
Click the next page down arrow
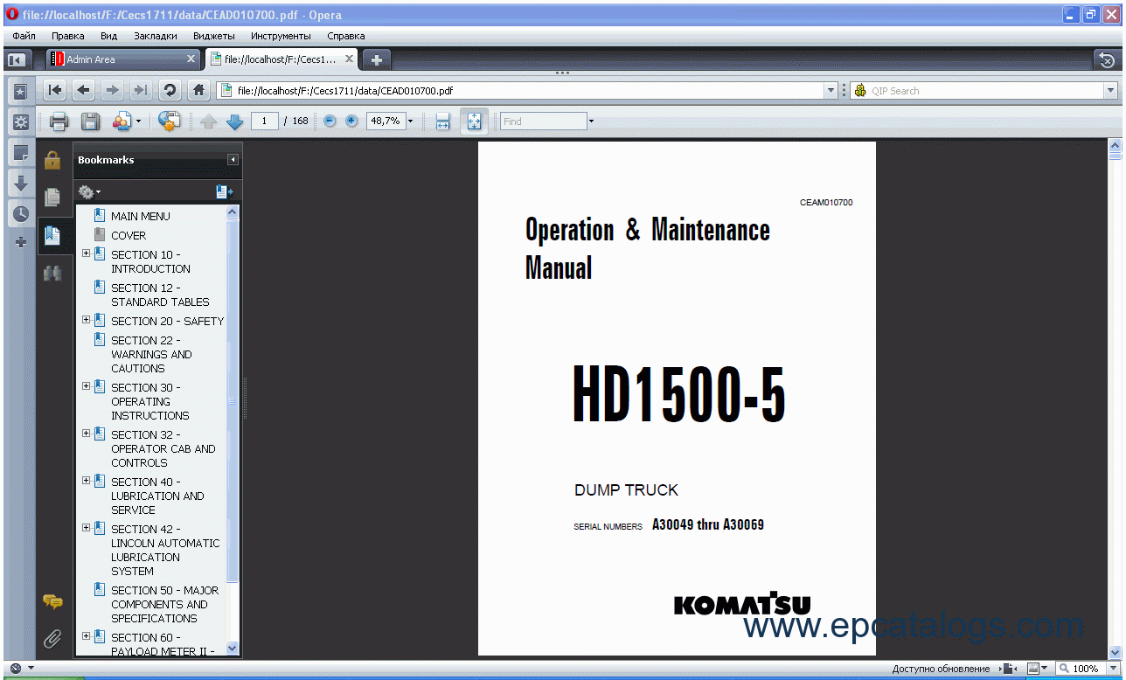coord(234,121)
